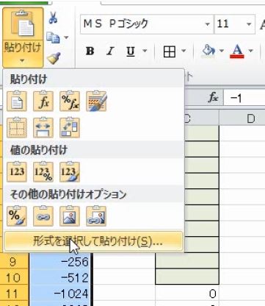
Task: Choose Values and Number Formatting (123%) option
Action: coord(43,172)
